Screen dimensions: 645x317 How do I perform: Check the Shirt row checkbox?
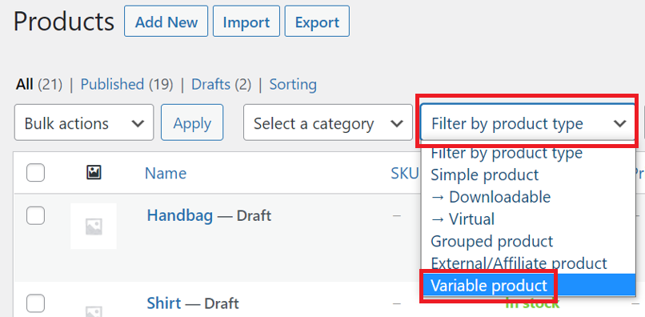click(35, 304)
